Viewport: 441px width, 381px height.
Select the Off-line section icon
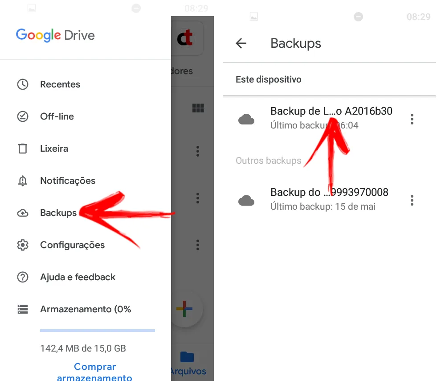(23, 116)
